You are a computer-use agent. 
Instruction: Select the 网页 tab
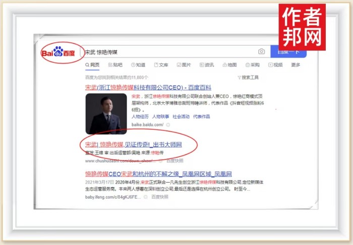pos(92,65)
